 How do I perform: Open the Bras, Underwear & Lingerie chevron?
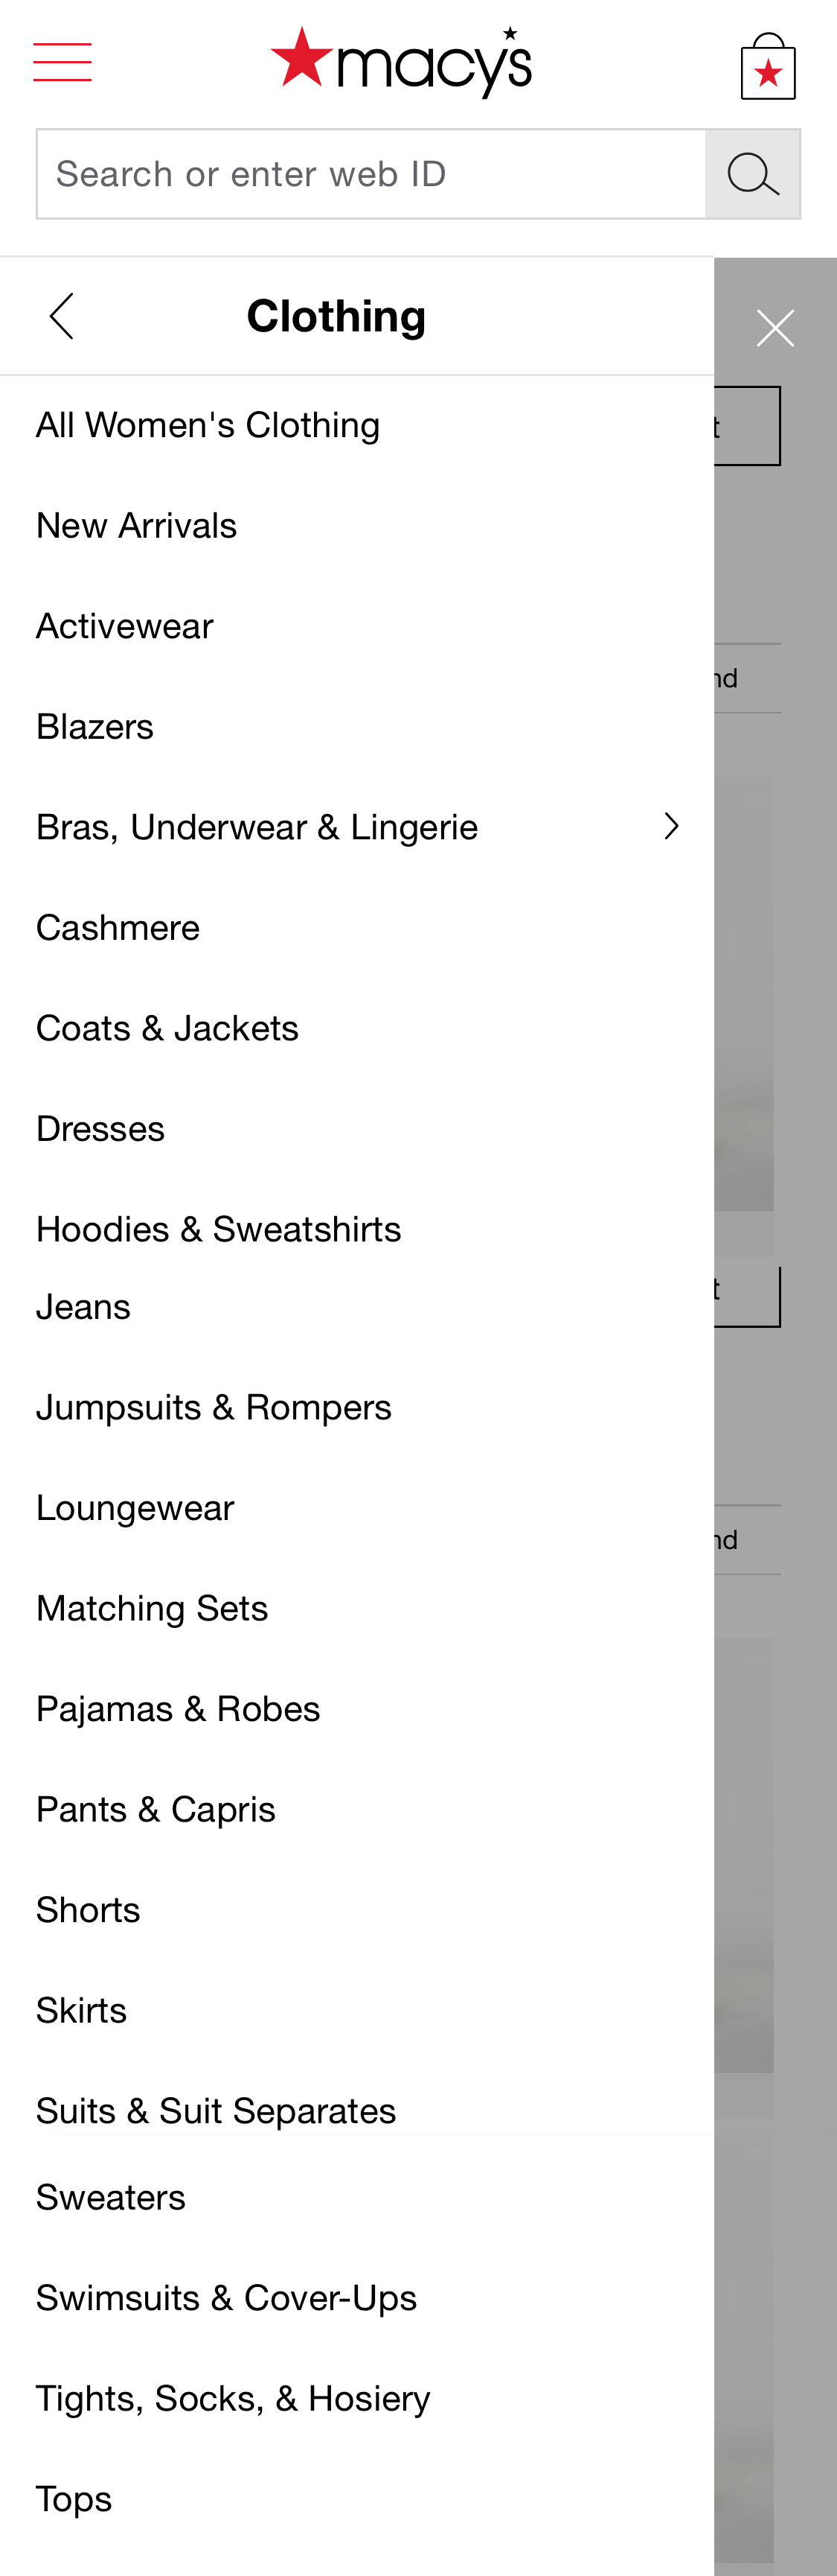click(x=671, y=826)
